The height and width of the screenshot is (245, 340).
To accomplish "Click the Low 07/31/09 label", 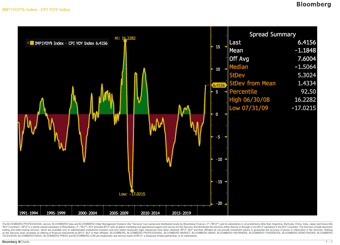I will [x=249, y=108].
